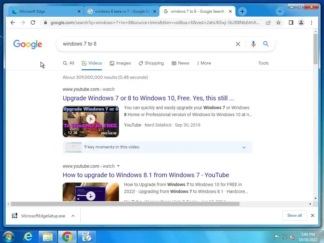Click the padlock site info icon
The height and width of the screenshot is (243, 324).
(46, 22)
